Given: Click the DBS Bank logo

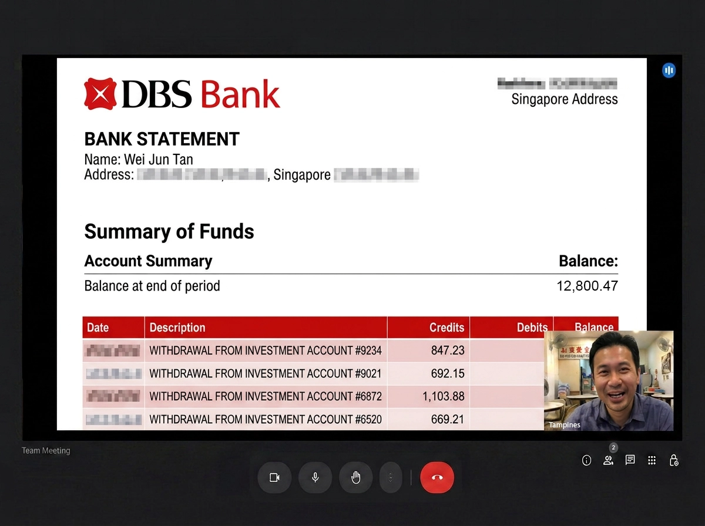Looking at the screenshot, I should pos(182,94).
